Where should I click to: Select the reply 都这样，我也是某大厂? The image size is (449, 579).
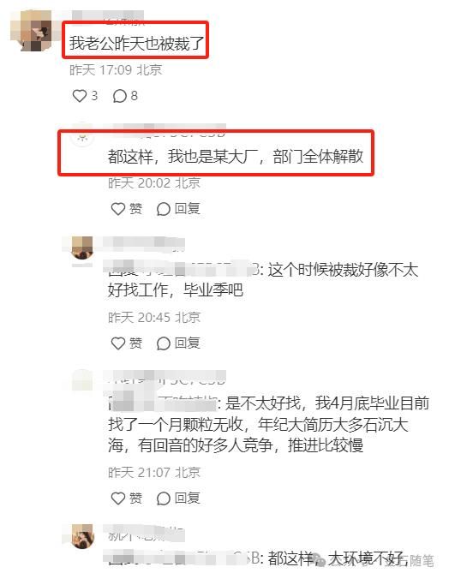click(236, 157)
